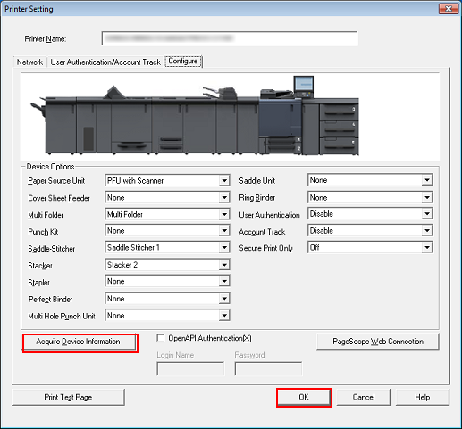Switch to the Network tab
Screen dimensions: 462x429
29,62
